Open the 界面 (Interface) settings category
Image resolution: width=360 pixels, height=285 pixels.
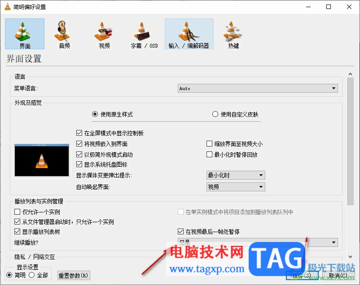[25, 34]
